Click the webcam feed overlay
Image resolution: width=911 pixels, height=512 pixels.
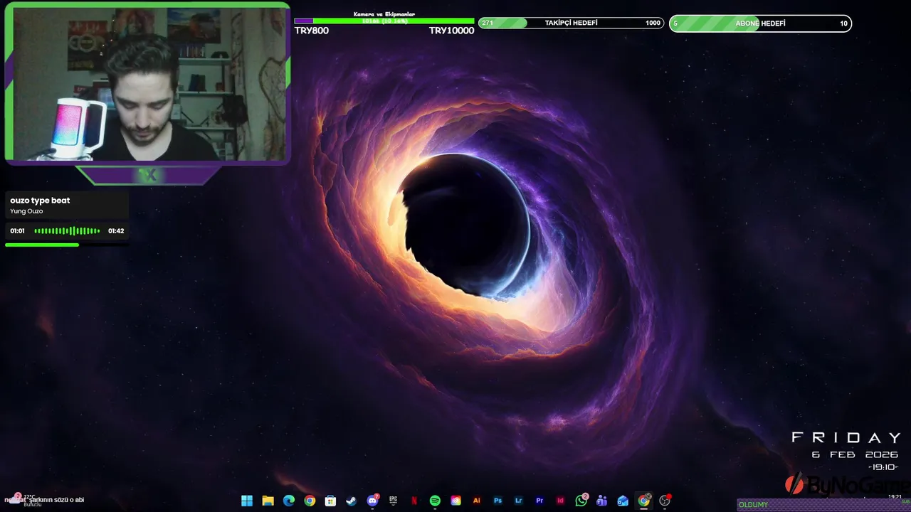(x=147, y=84)
